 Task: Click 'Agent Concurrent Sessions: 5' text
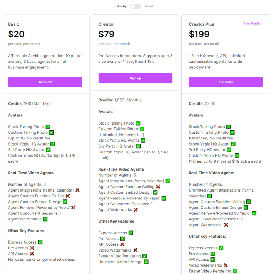point(216,219)
